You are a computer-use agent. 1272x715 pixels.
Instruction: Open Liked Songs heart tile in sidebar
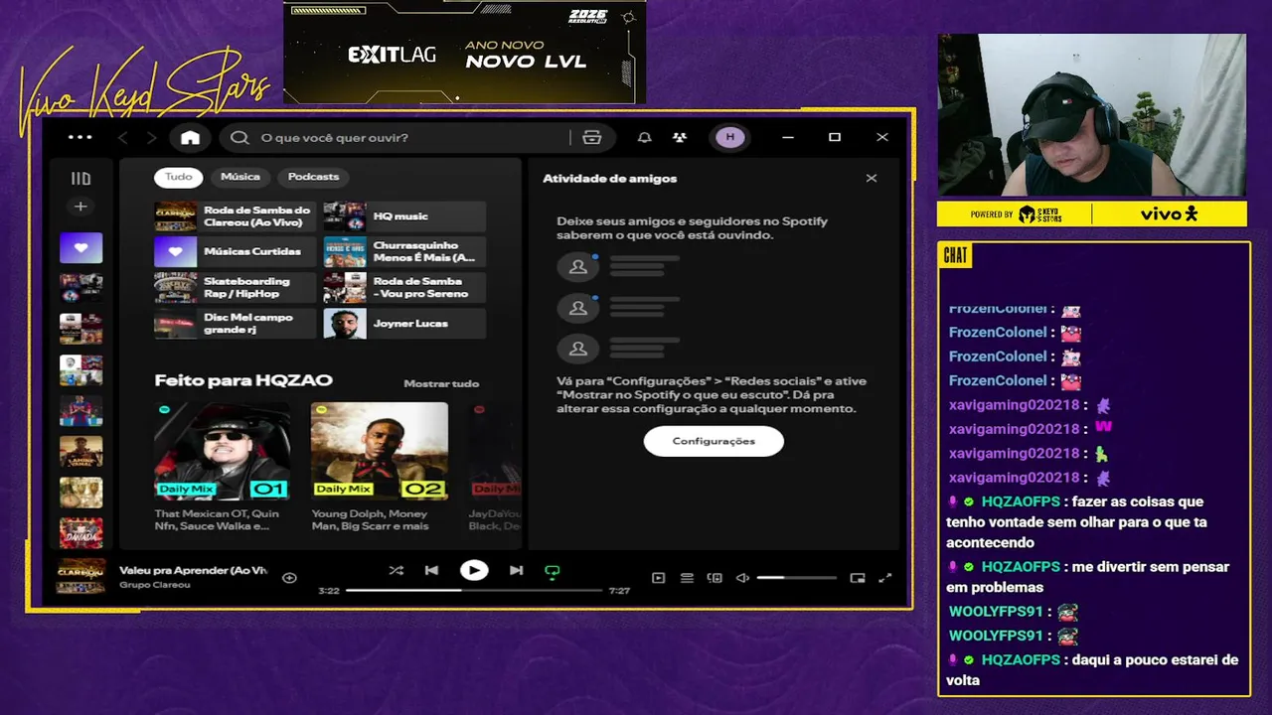tap(80, 247)
